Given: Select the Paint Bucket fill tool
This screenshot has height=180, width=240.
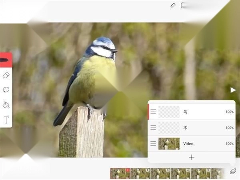Looking at the screenshot, I should point(6,105).
